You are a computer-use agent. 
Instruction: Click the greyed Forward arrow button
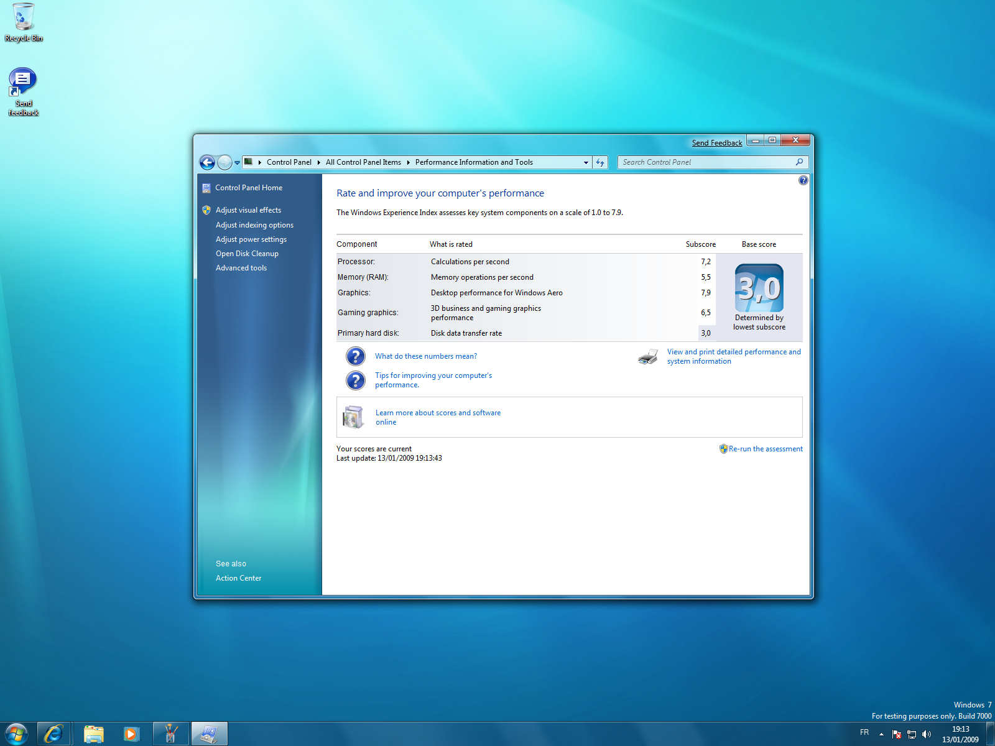coord(224,162)
